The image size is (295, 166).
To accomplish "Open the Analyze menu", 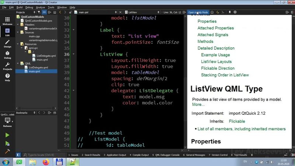I will pyautogui.click(x=41, y=7).
